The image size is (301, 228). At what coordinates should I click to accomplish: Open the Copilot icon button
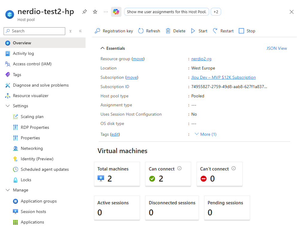point(116,12)
